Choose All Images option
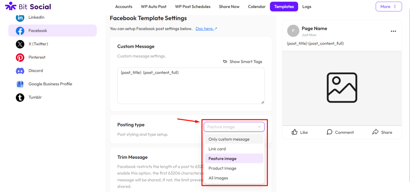The image size is (410, 192). (x=234, y=178)
